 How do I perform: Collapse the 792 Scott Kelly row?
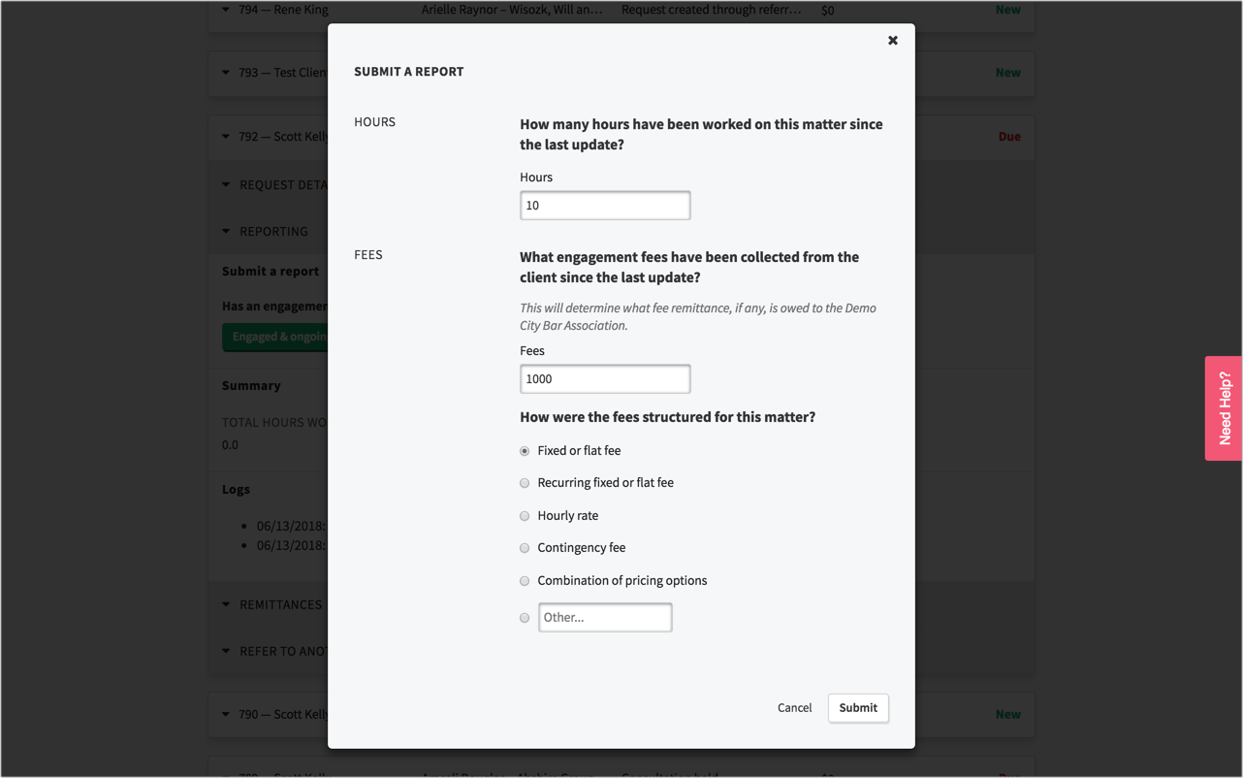click(226, 137)
